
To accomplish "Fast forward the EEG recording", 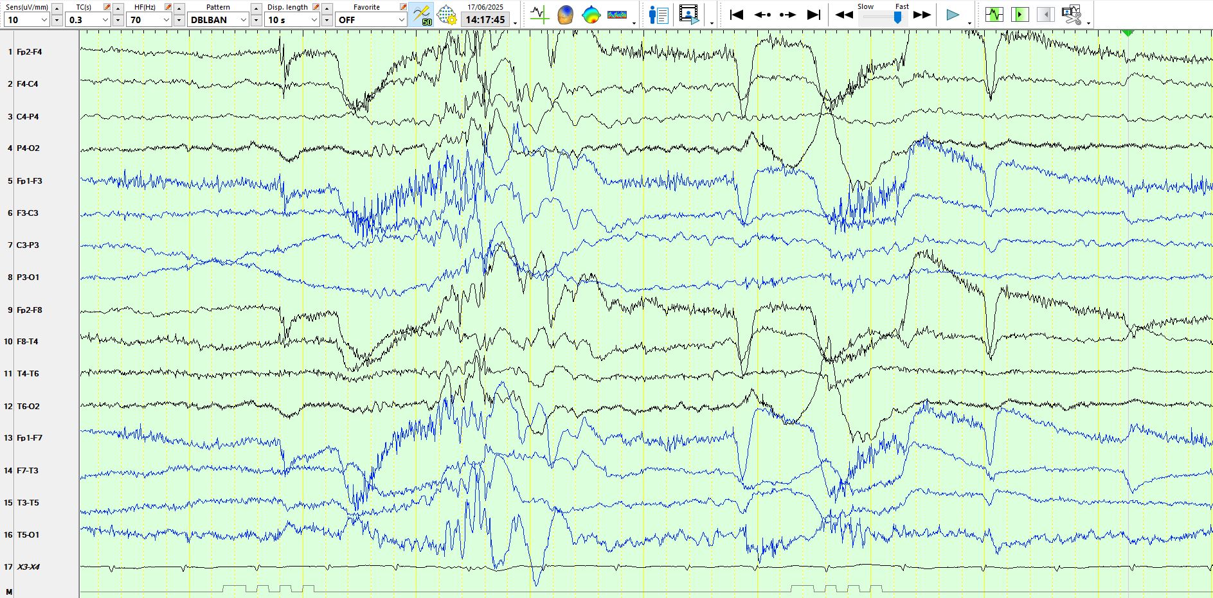I will tap(922, 15).
